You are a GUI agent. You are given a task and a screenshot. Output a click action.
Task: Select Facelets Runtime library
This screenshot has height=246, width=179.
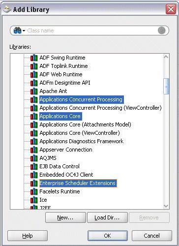[60, 191]
